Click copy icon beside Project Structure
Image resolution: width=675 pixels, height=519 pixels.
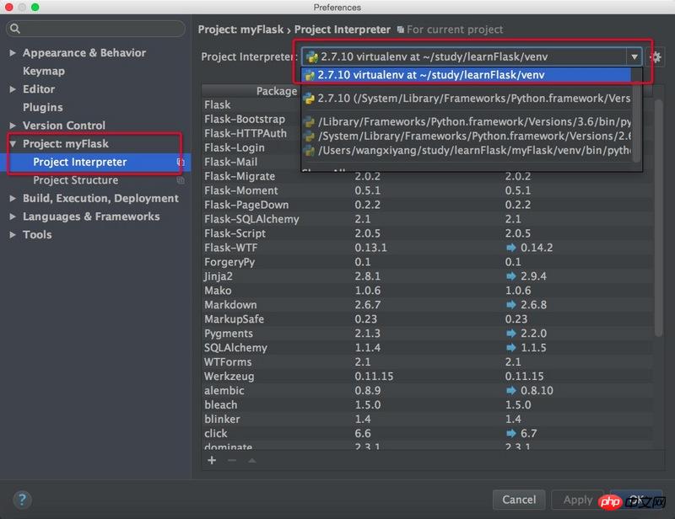pyautogui.click(x=181, y=180)
